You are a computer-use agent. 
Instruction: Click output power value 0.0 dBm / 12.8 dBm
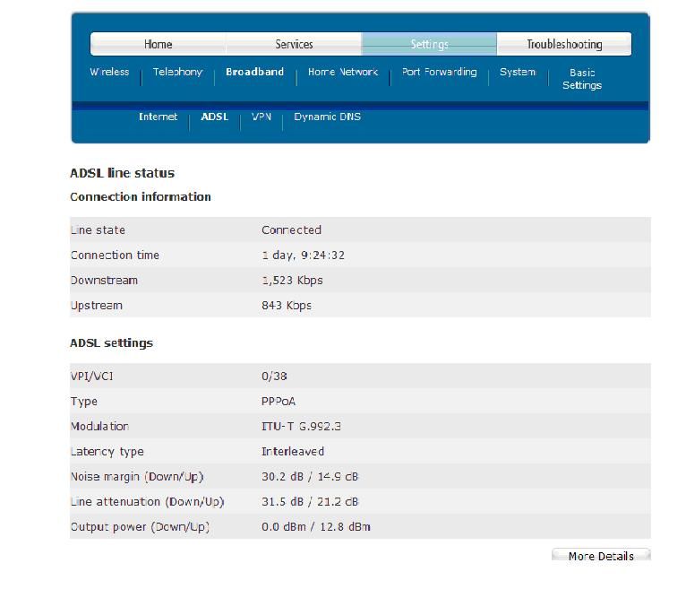point(316,527)
